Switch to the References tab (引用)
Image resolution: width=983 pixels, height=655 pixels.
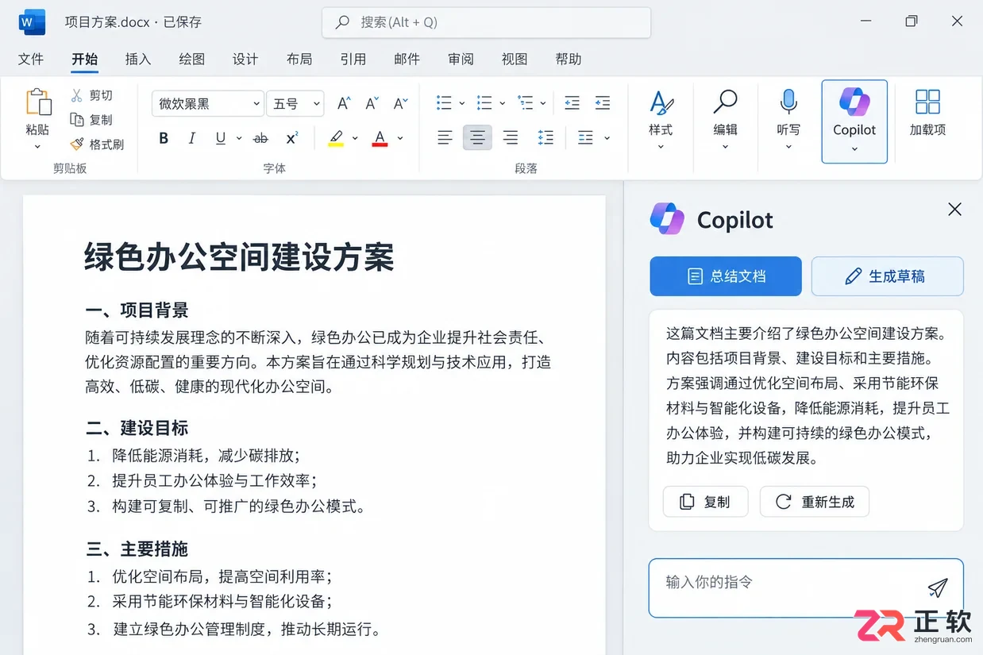click(353, 59)
